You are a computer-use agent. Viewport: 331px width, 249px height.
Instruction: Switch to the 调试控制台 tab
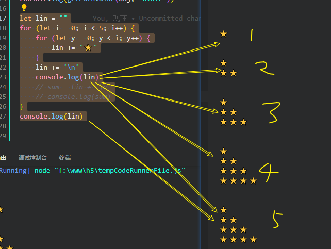point(32,158)
